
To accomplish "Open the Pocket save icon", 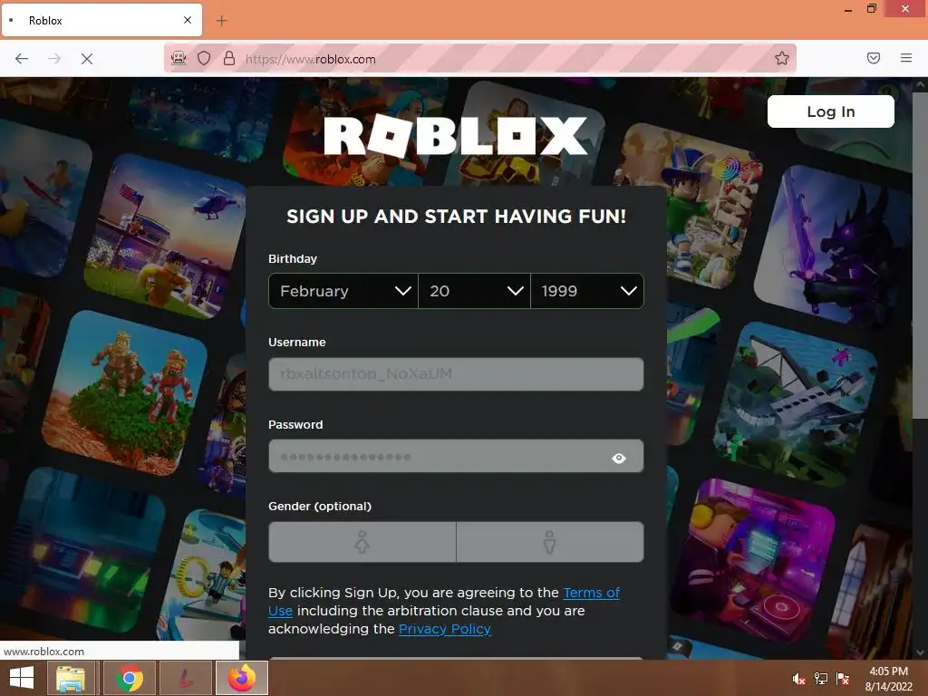I will 874,58.
